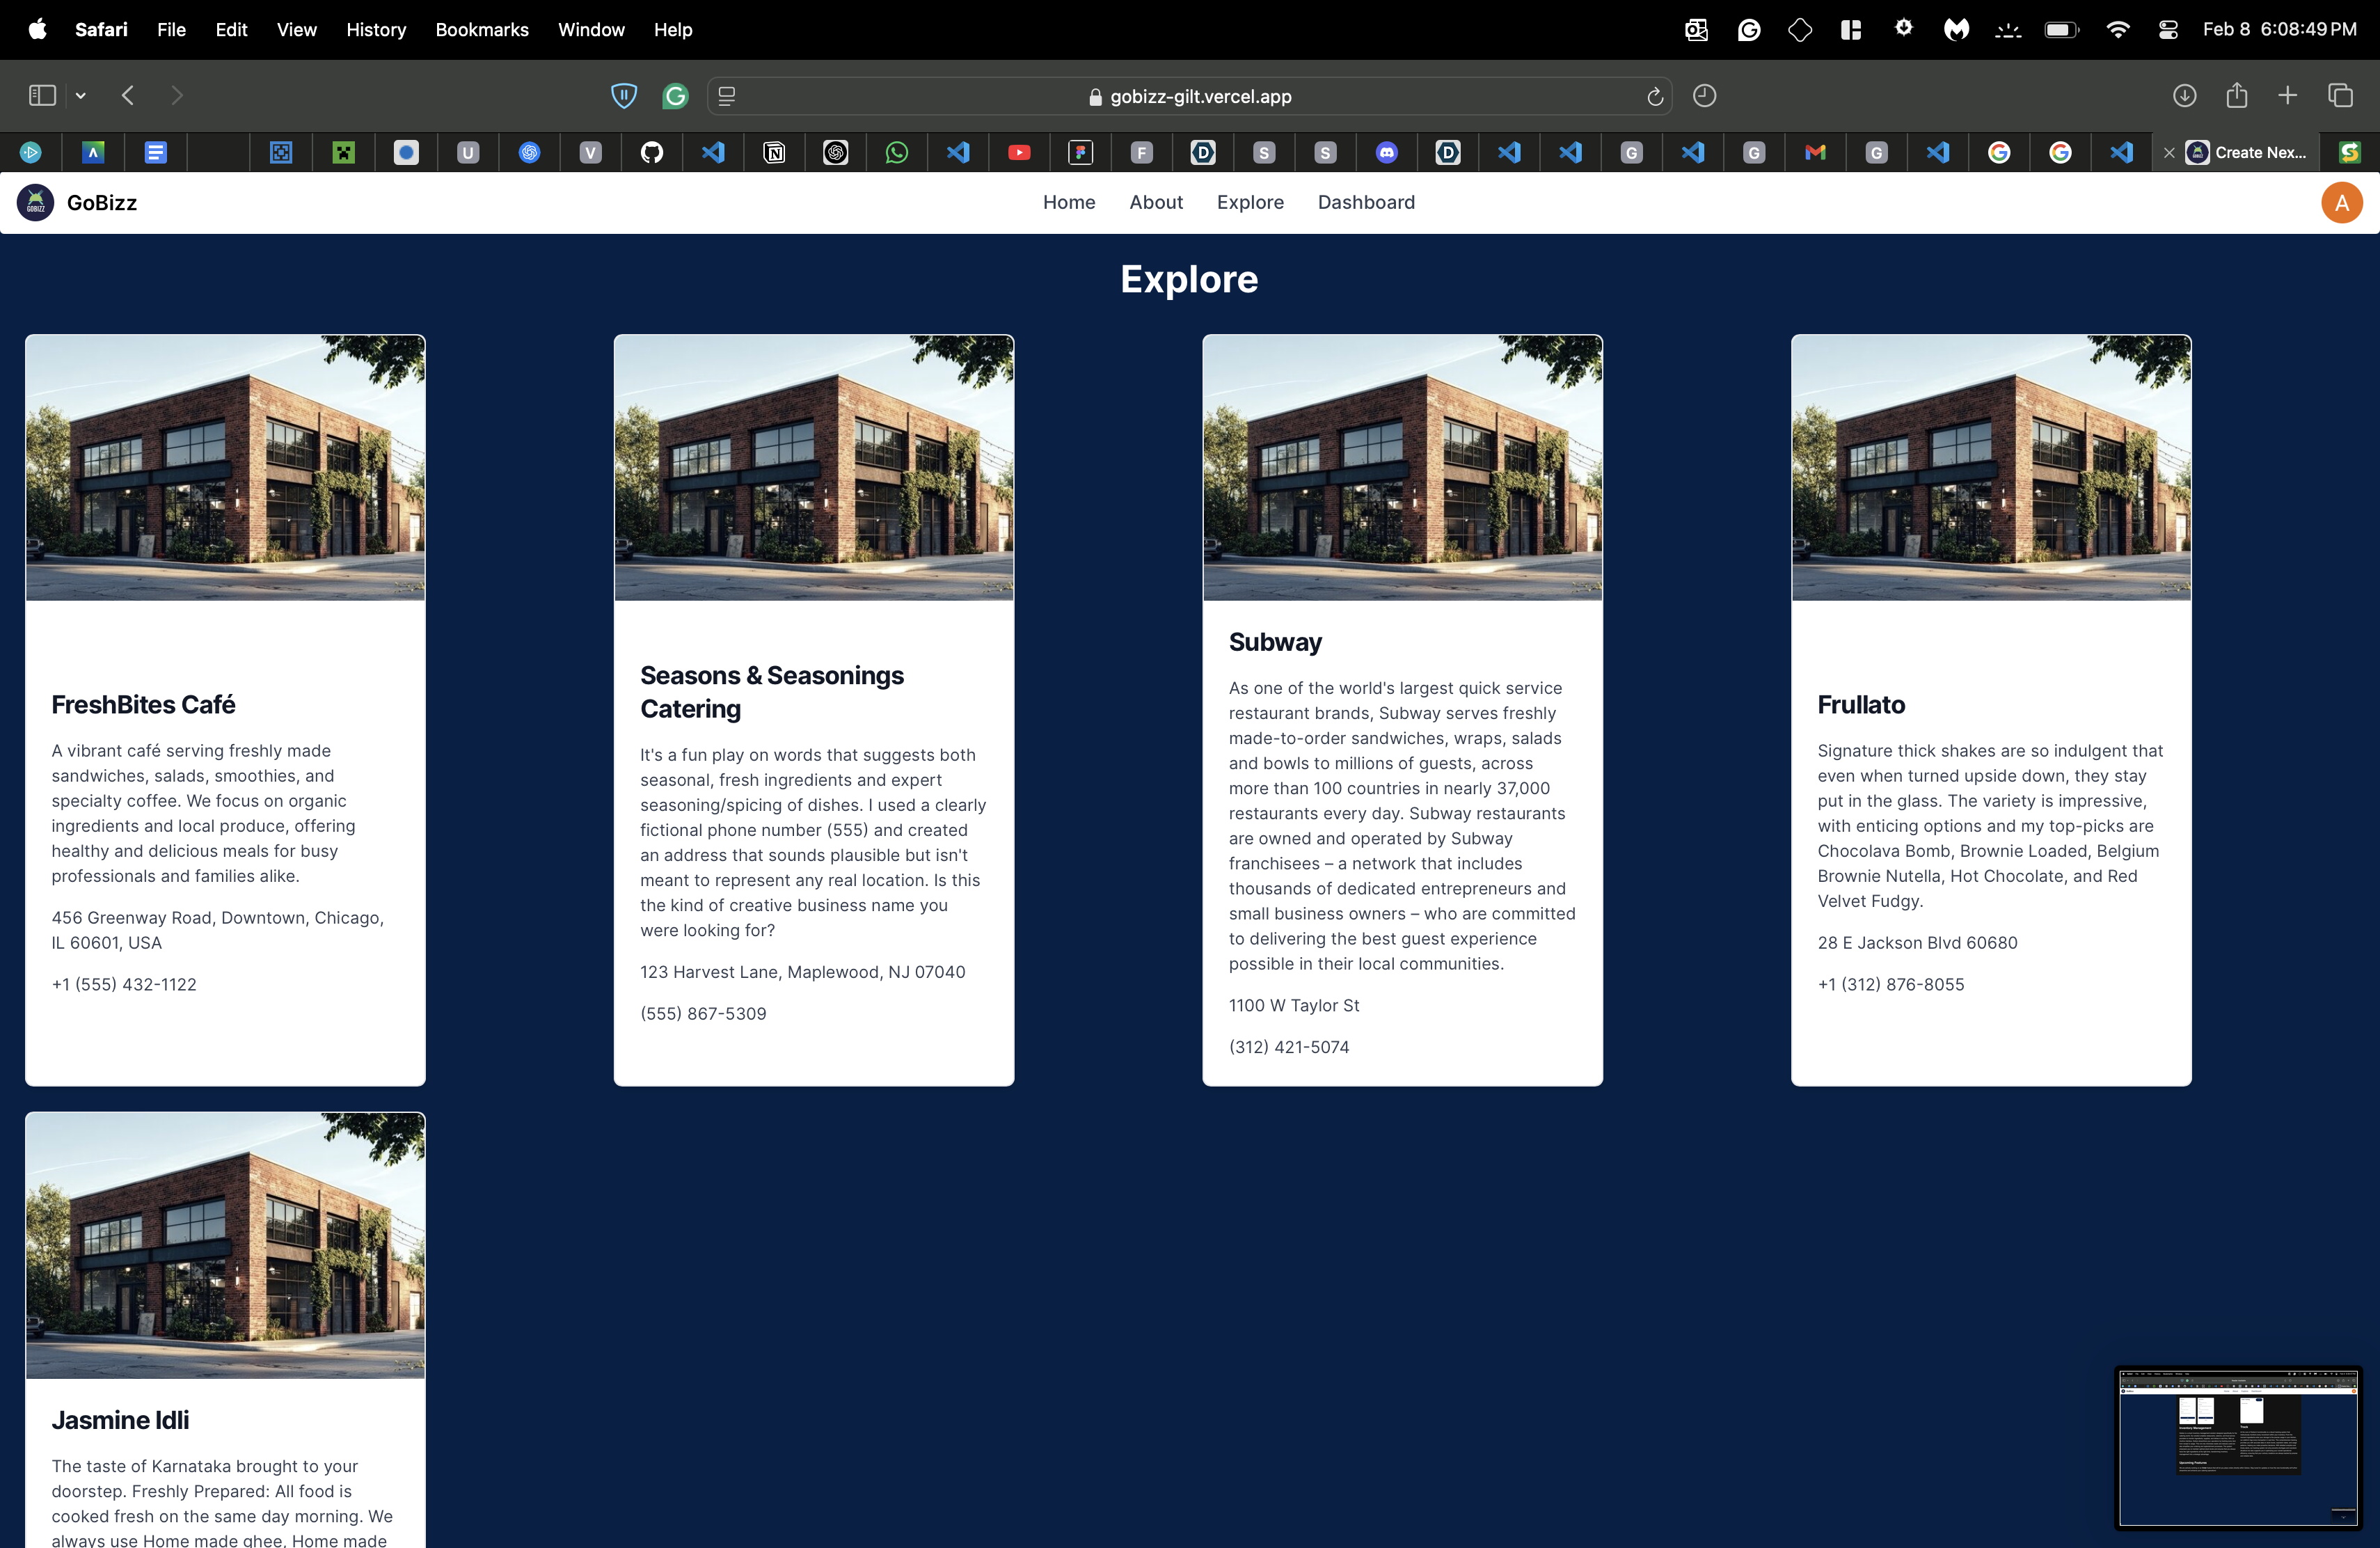
Task: Open the About page link
Action: [1155, 203]
